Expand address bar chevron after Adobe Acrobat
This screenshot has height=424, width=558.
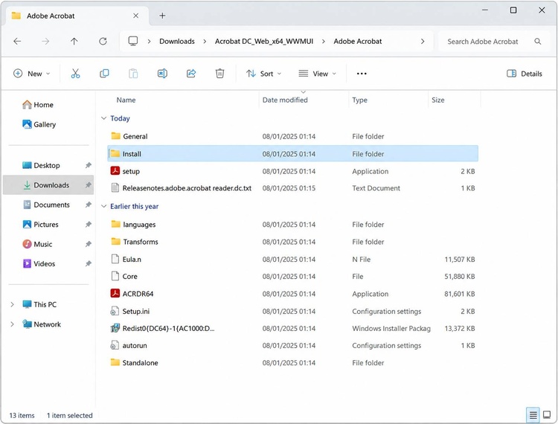click(x=423, y=41)
